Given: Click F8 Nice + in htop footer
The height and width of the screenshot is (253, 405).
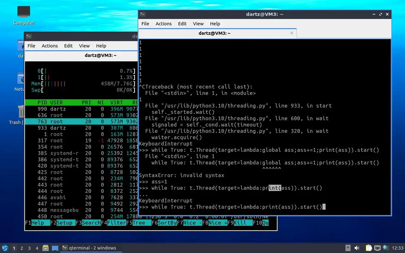Looking at the screenshot, I should (x=215, y=223).
